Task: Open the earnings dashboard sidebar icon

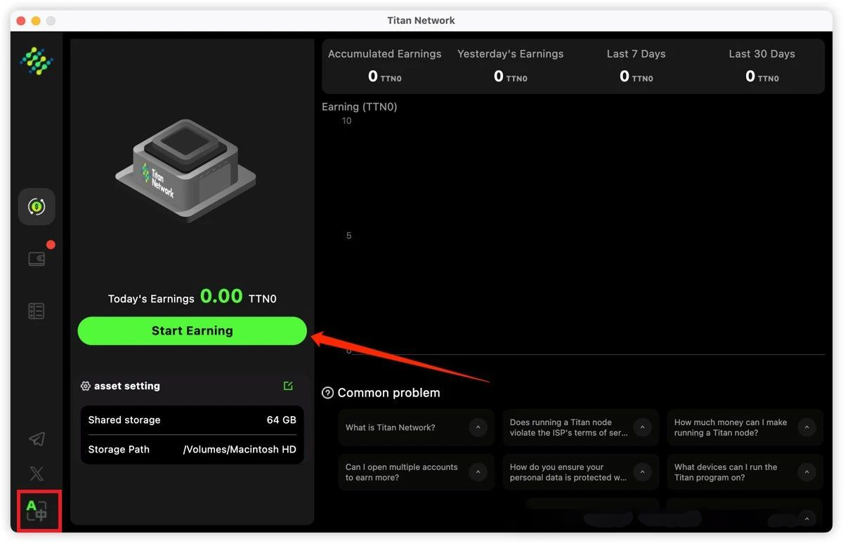Action: (x=37, y=207)
